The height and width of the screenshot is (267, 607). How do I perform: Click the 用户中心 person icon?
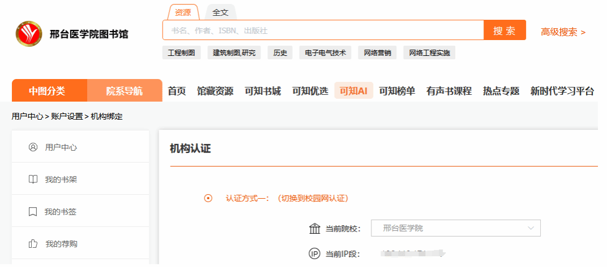(33, 147)
